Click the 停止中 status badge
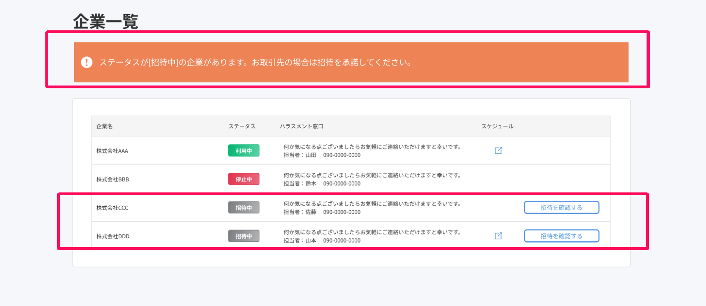706x306 pixels. [x=244, y=179]
